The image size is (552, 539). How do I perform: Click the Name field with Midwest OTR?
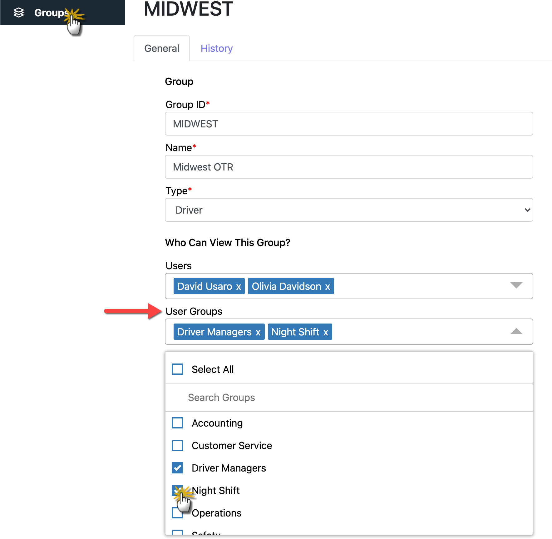pyautogui.click(x=348, y=167)
